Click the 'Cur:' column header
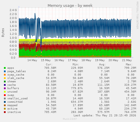This screenshot has height=122, width=140. [x=49, y=65]
